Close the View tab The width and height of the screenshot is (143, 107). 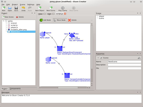45,14
